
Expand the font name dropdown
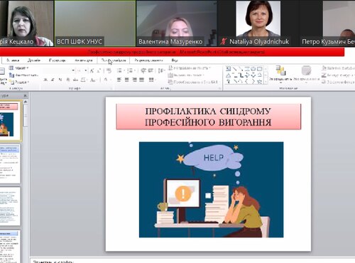pos(73,70)
